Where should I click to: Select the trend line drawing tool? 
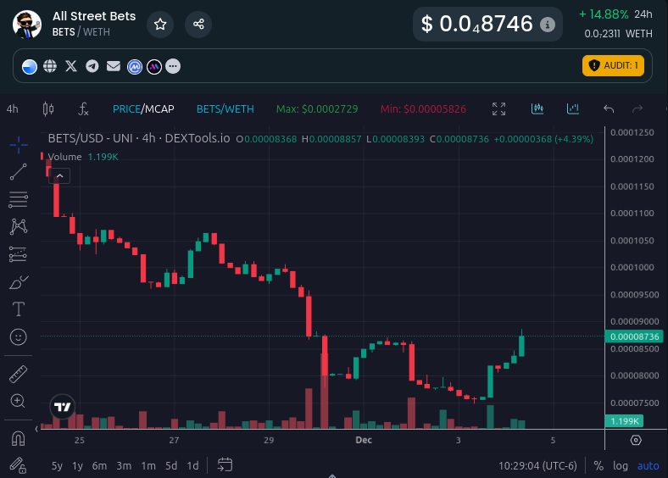[x=19, y=172]
